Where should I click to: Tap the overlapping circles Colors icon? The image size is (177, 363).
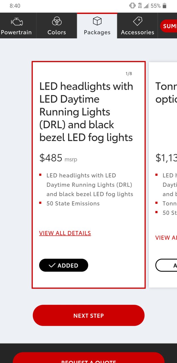point(57,21)
